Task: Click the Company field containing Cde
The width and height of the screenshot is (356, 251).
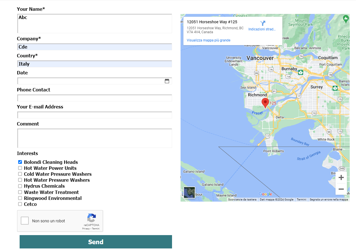Action: (95, 47)
